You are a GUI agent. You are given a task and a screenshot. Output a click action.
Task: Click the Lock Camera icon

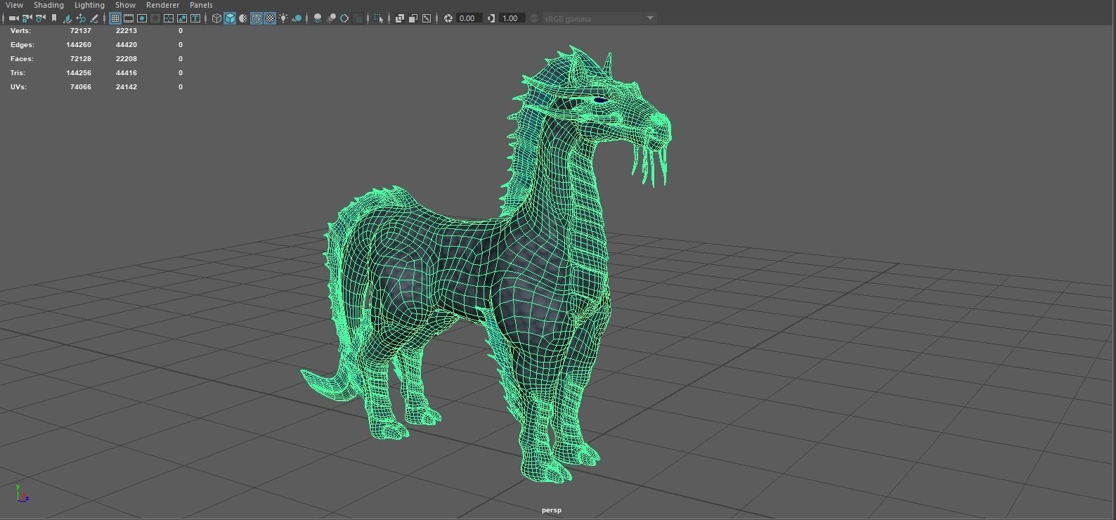tap(27, 18)
